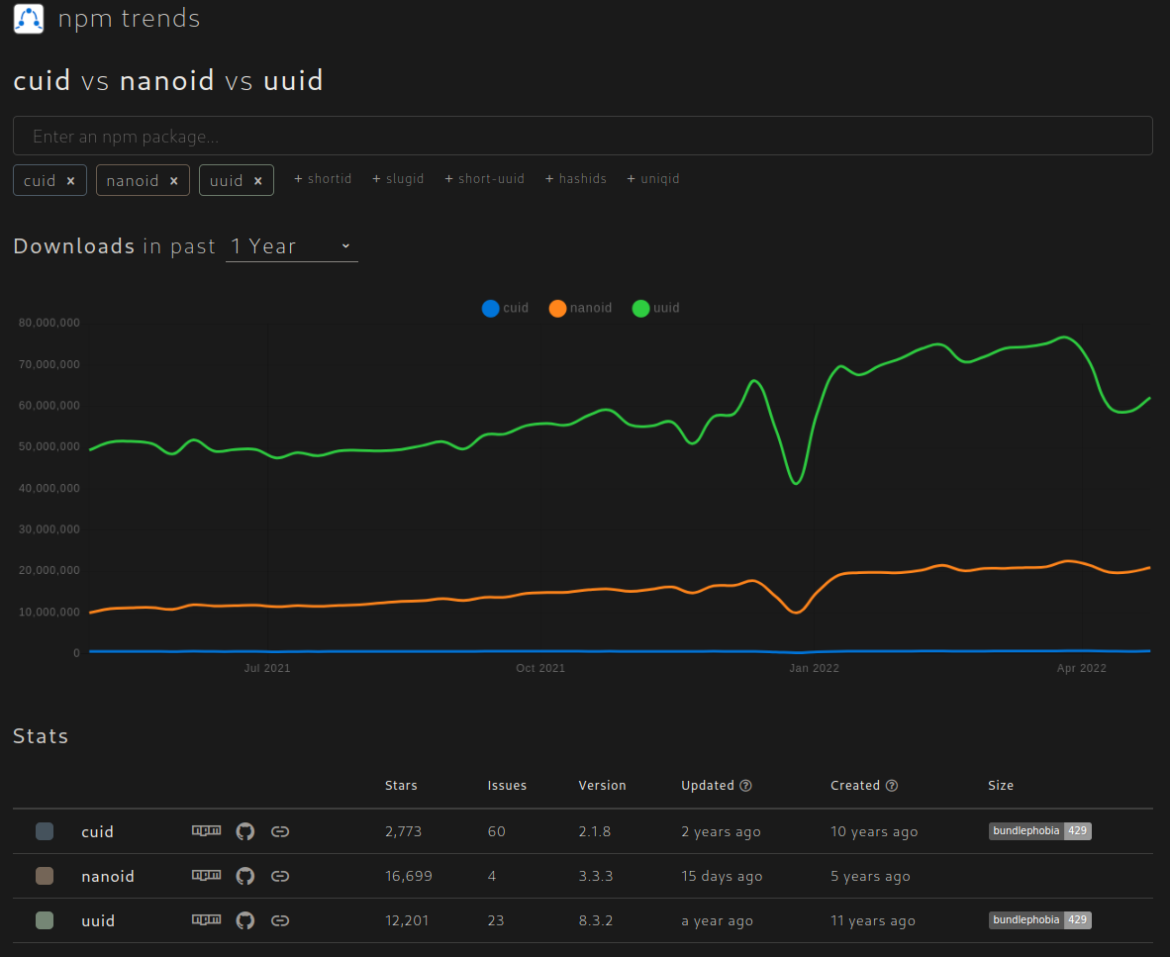Screen dimensions: 1170x957
Task: Click cuid issues count 60
Action: point(496,831)
